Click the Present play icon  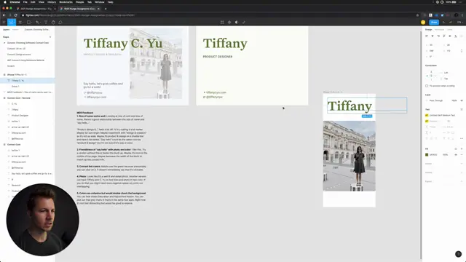(443, 23)
